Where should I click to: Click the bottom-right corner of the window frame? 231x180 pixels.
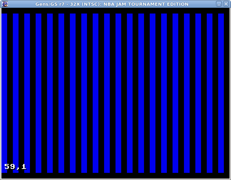point(230,179)
